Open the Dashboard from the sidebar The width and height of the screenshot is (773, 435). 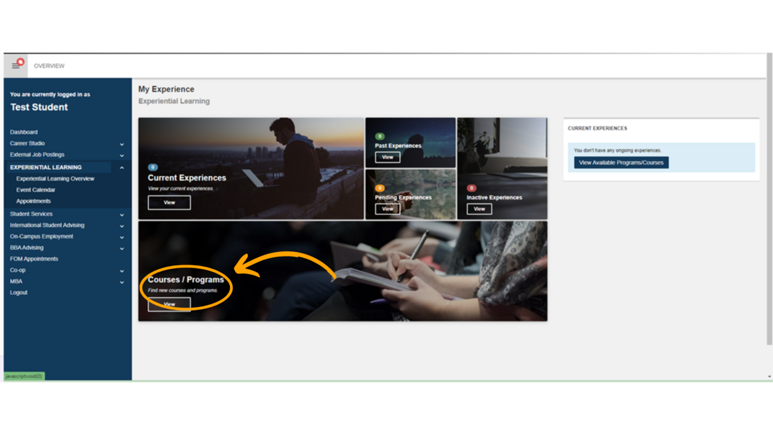24,132
